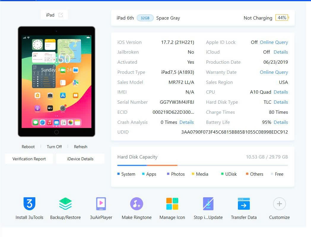
Task: Open iCloud Details link
Action: point(281,52)
